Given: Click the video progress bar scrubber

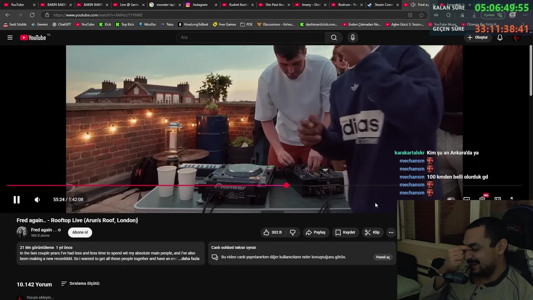Looking at the screenshot, I should click(286, 185).
